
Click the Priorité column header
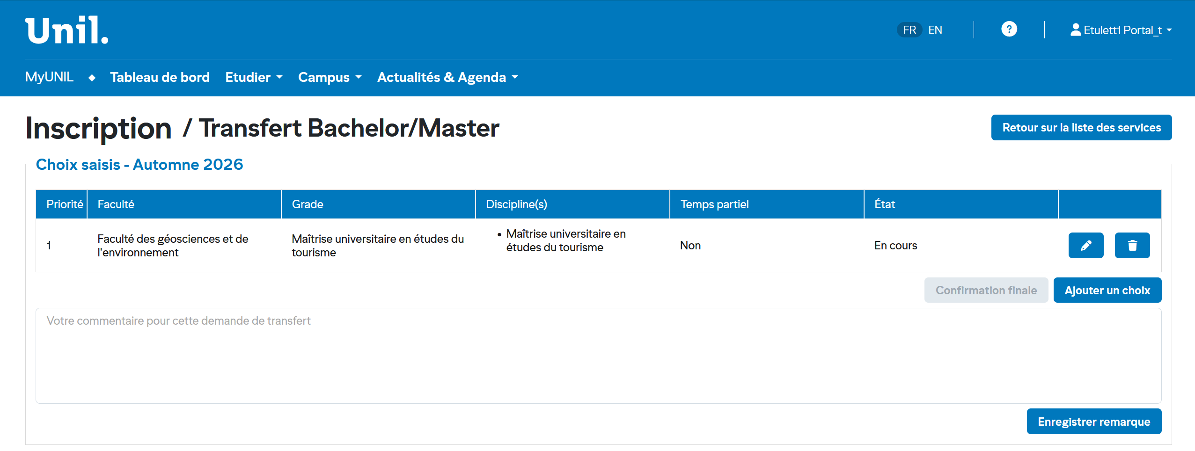pos(65,204)
